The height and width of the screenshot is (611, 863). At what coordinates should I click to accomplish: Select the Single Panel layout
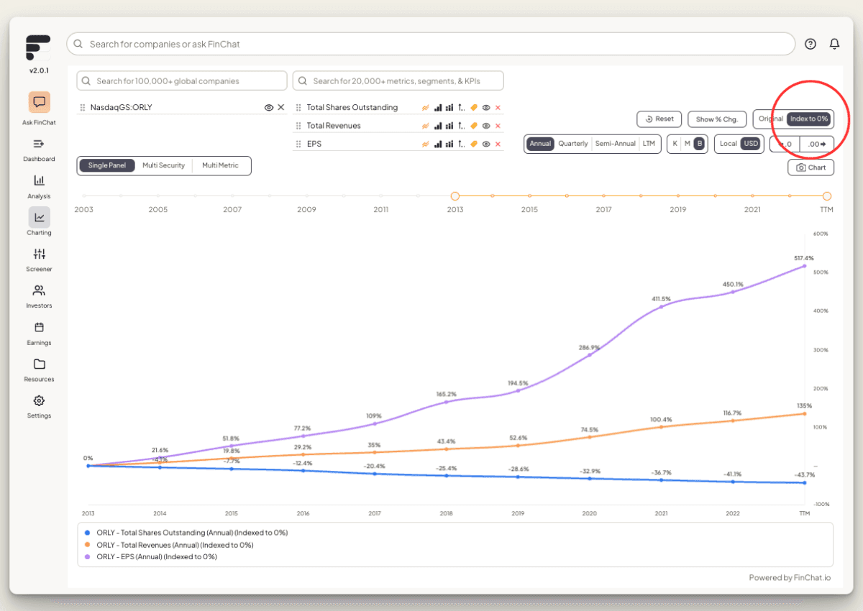tap(107, 165)
